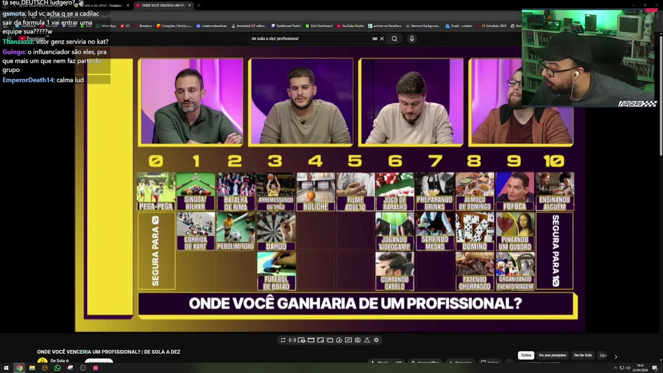Open the on-screen keyboard icon in search box
The height and width of the screenshot is (373, 663).
pyautogui.click(x=374, y=38)
